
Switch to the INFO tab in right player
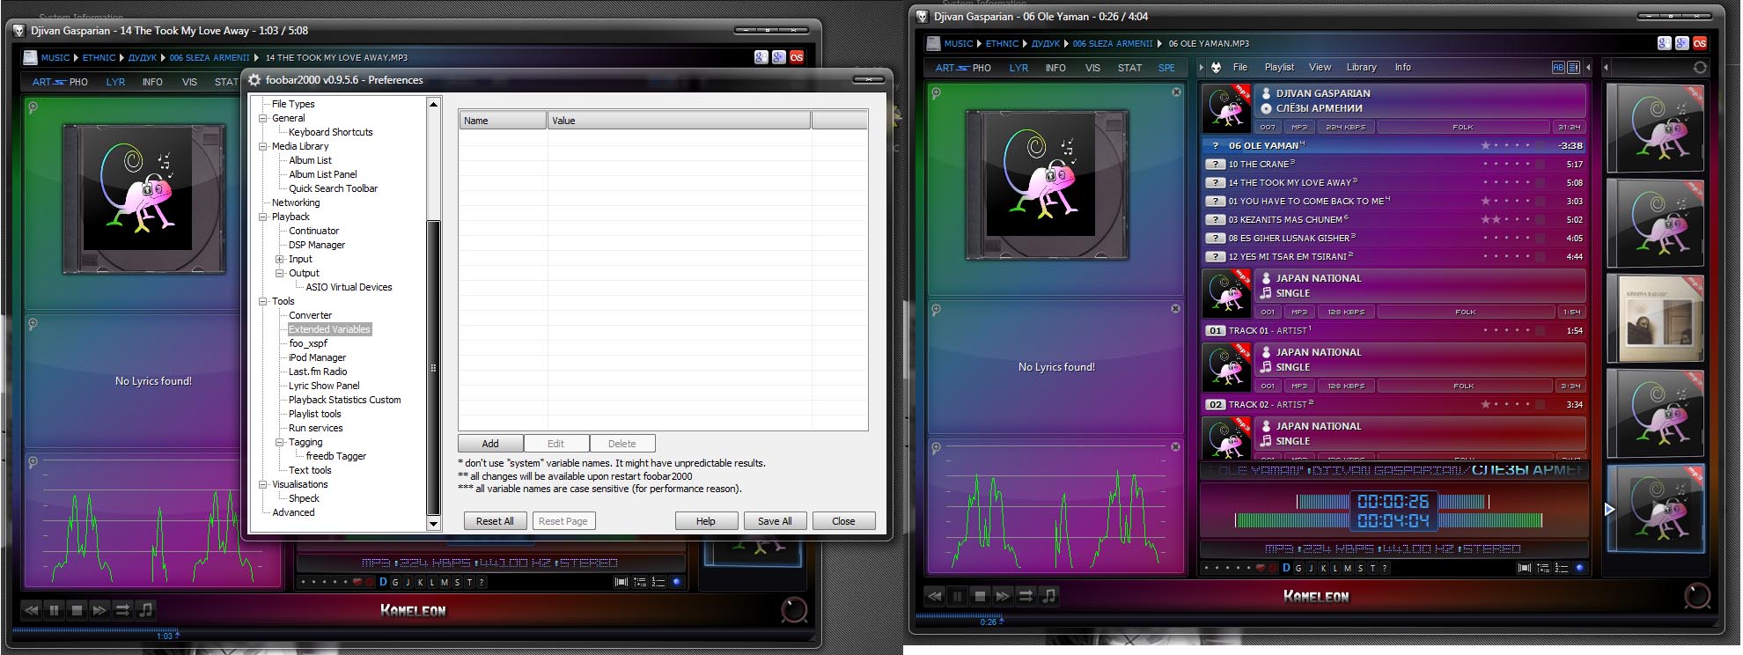tap(1055, 68)
